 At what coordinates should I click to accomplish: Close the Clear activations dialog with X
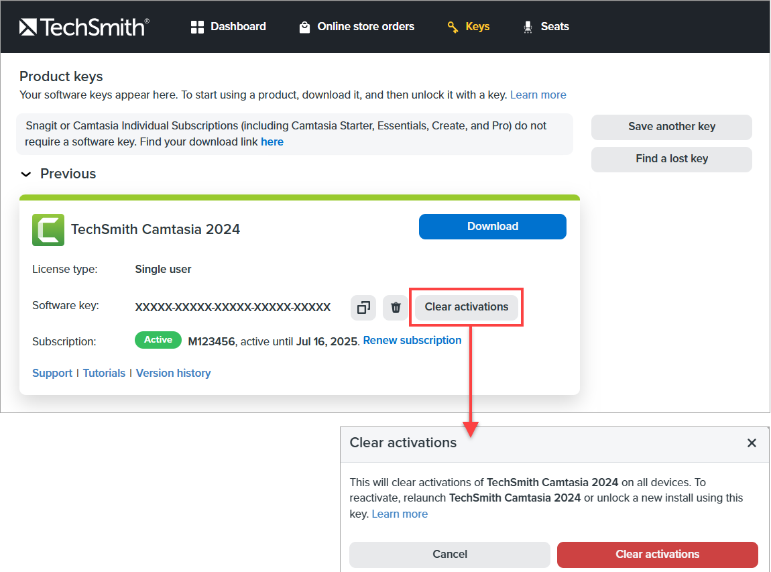[752, 443]
